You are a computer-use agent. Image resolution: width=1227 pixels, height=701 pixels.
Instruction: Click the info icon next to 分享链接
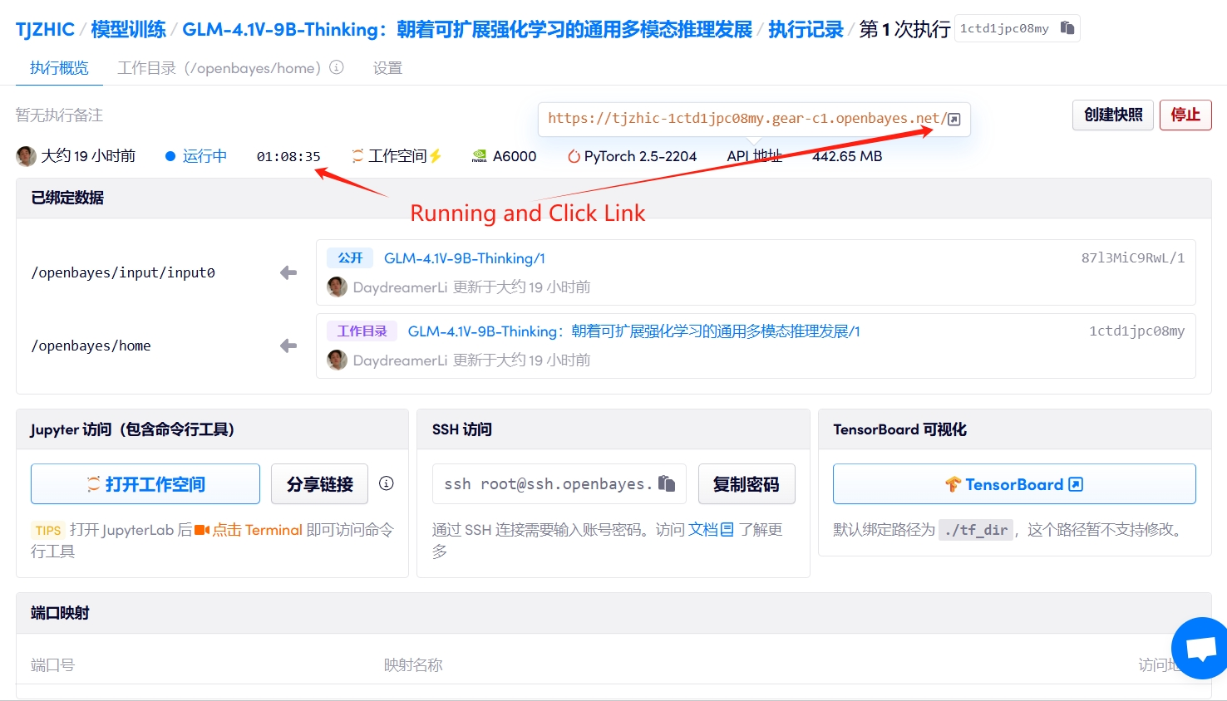pos(387,483)
